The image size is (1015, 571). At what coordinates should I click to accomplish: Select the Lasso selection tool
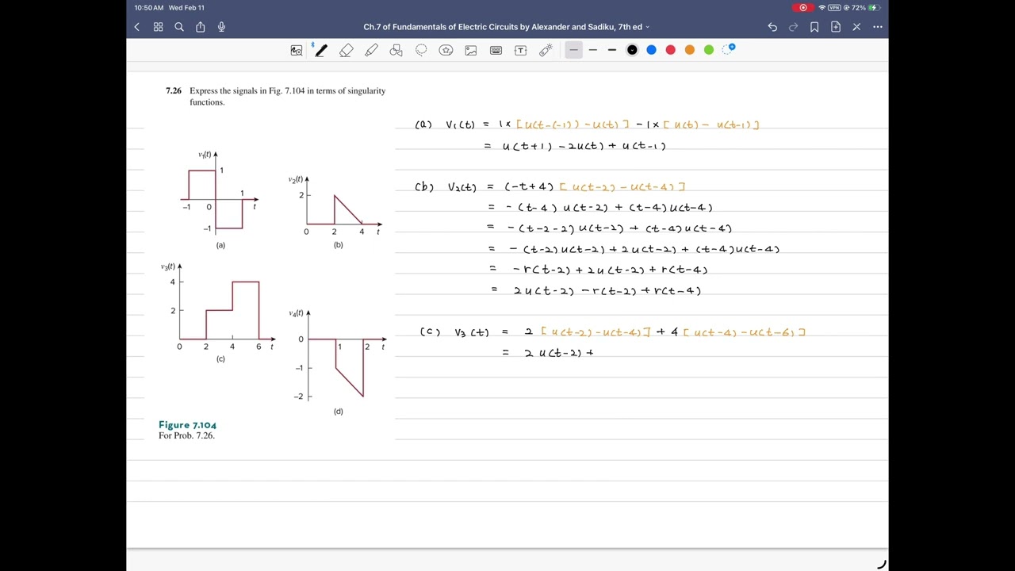coord(421,50)
